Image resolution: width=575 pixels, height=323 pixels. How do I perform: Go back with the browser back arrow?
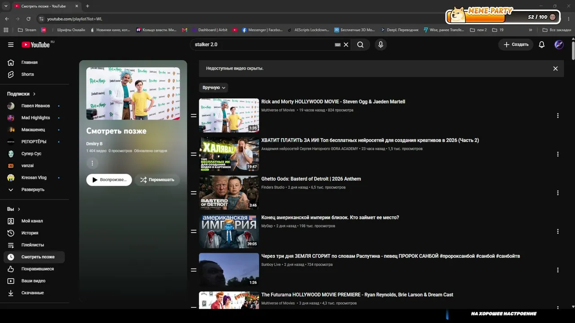pyautogui.click(x=7, y=19)
